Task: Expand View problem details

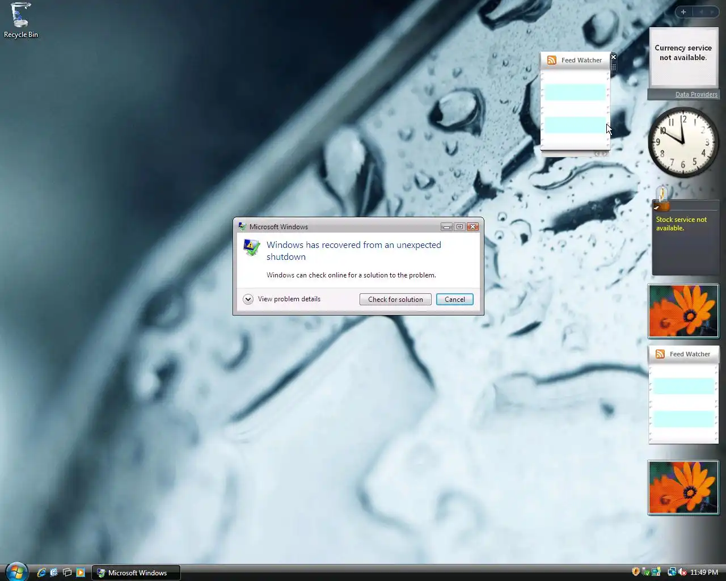Action: click(x=282, y=299)
